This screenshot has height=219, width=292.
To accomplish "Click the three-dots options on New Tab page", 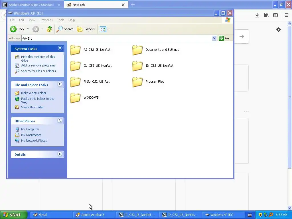I will tap(246, 111).
